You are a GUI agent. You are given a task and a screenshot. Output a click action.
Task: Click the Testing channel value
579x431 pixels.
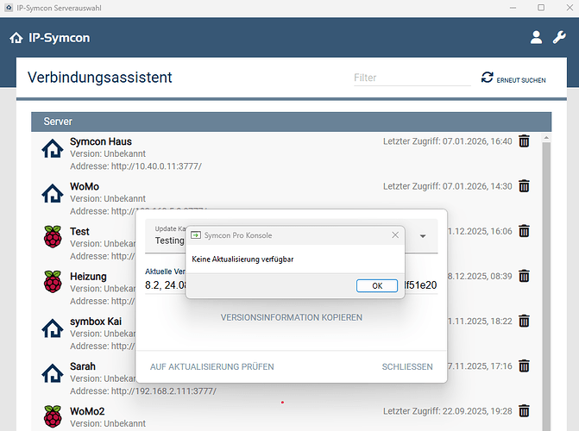[x=169, y=240]
